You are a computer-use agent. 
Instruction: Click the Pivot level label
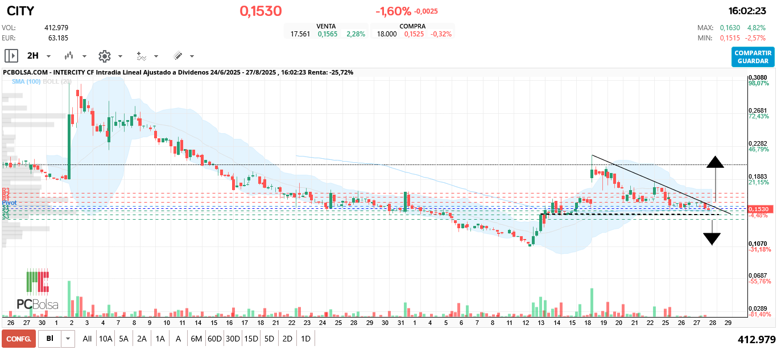click(9, 203)
